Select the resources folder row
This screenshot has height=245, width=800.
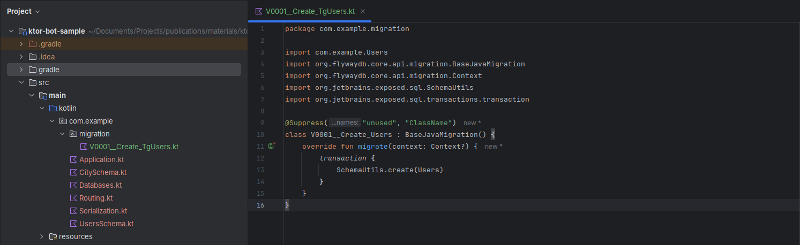click(124, 236)
